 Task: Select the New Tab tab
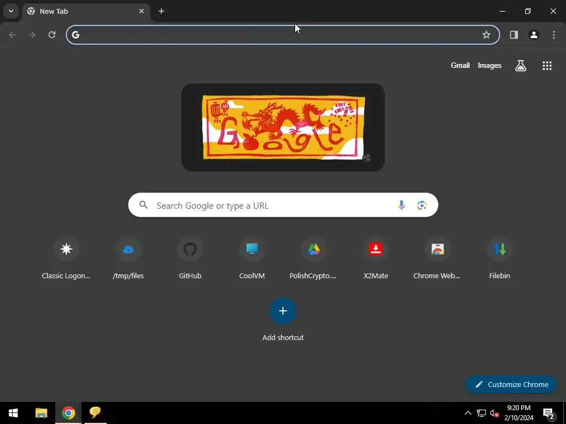(x=86, y=11)
